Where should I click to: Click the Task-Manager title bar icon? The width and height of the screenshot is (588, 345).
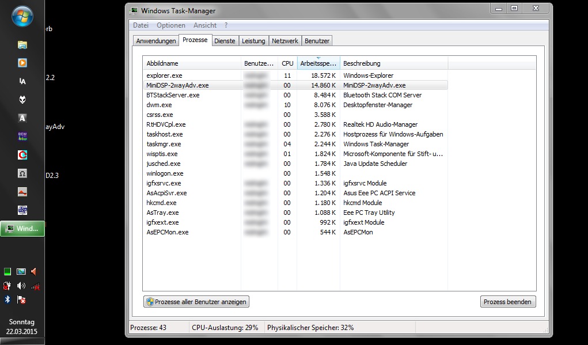tap(134, 10)
